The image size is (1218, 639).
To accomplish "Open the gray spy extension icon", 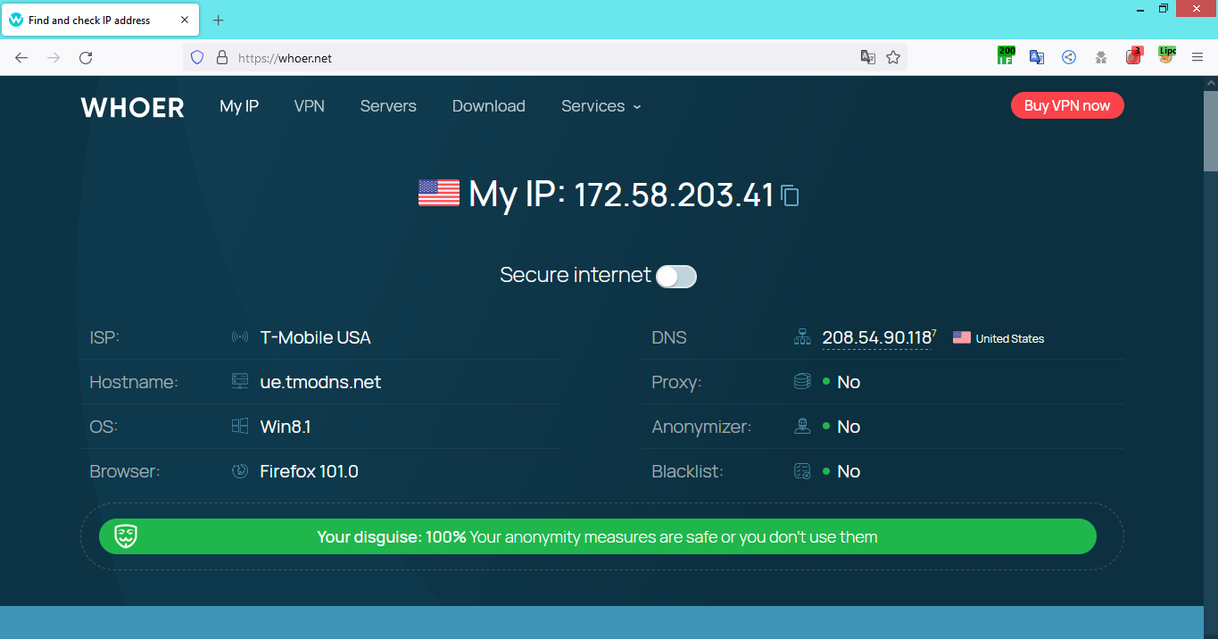I will pyautogui.click(x=1101, y=57).
